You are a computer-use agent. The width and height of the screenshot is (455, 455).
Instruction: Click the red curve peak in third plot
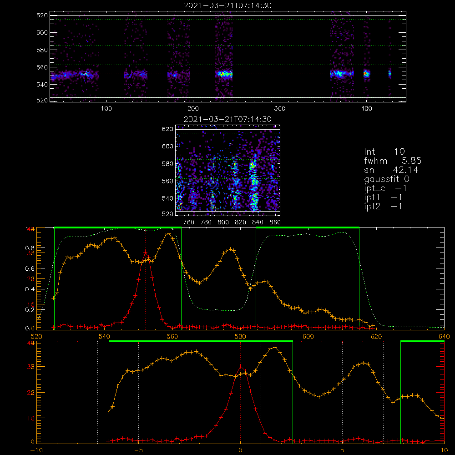[146, 253]
